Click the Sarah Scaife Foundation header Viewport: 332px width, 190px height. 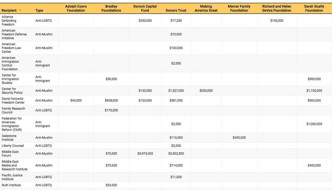click(x=314, y=8)
